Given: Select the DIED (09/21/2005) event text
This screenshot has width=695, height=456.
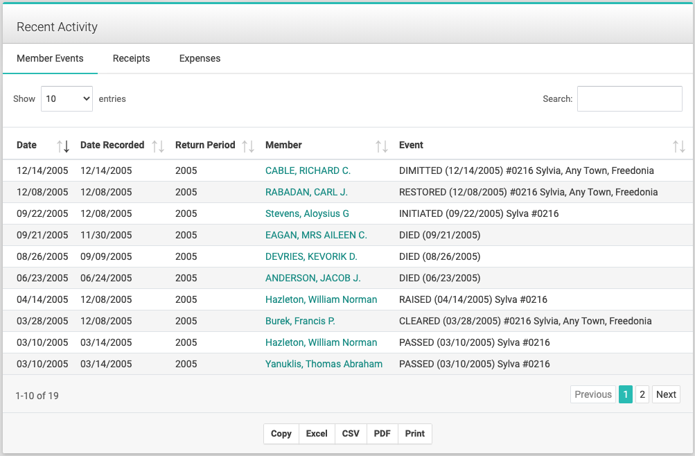Looking at the screenshot, I should coord(440,236).
